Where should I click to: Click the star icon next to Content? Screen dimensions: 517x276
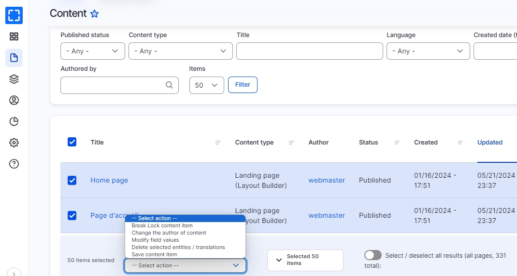pos(95,14)
